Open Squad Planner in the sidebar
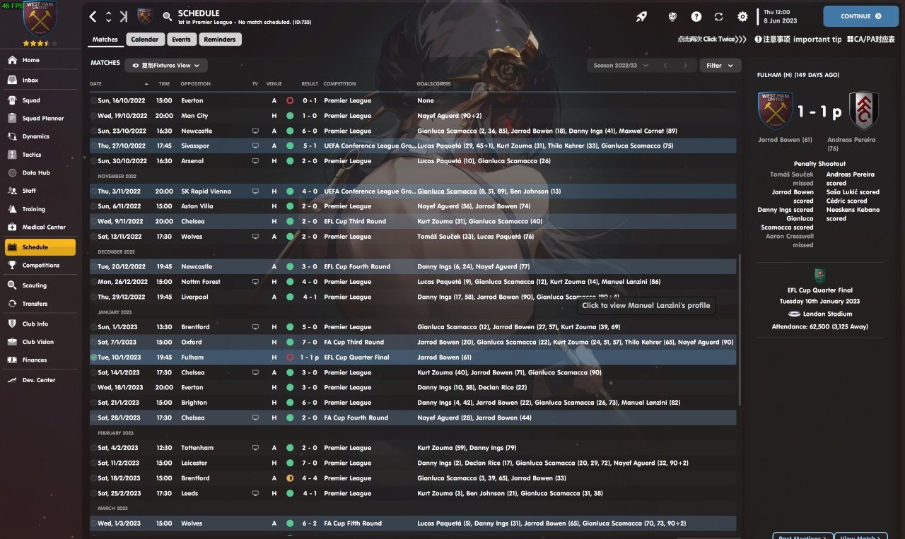The image size is (905, 539). (x=39, y=119)
